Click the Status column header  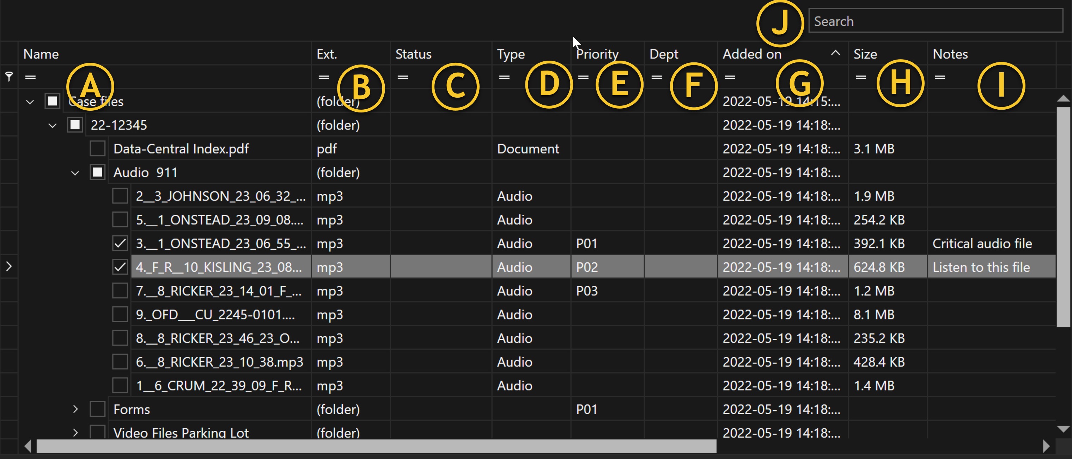click(x=441, y=54)
